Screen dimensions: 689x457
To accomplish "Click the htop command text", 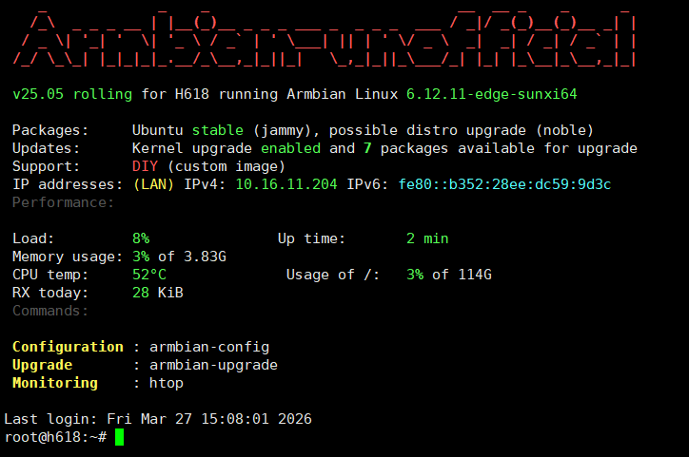I will [167, 383].
